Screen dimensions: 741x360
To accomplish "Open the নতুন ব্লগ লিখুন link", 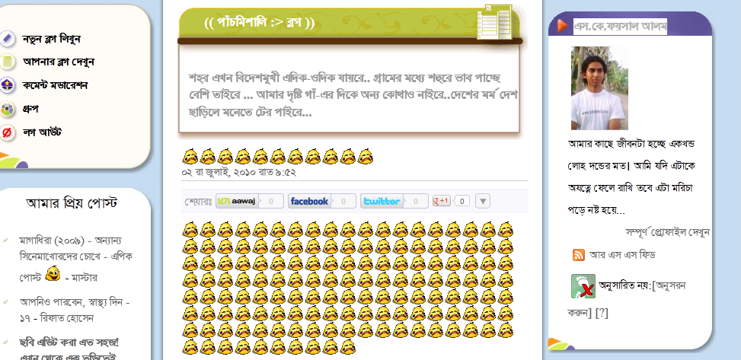I will click(x=51, y=40).
